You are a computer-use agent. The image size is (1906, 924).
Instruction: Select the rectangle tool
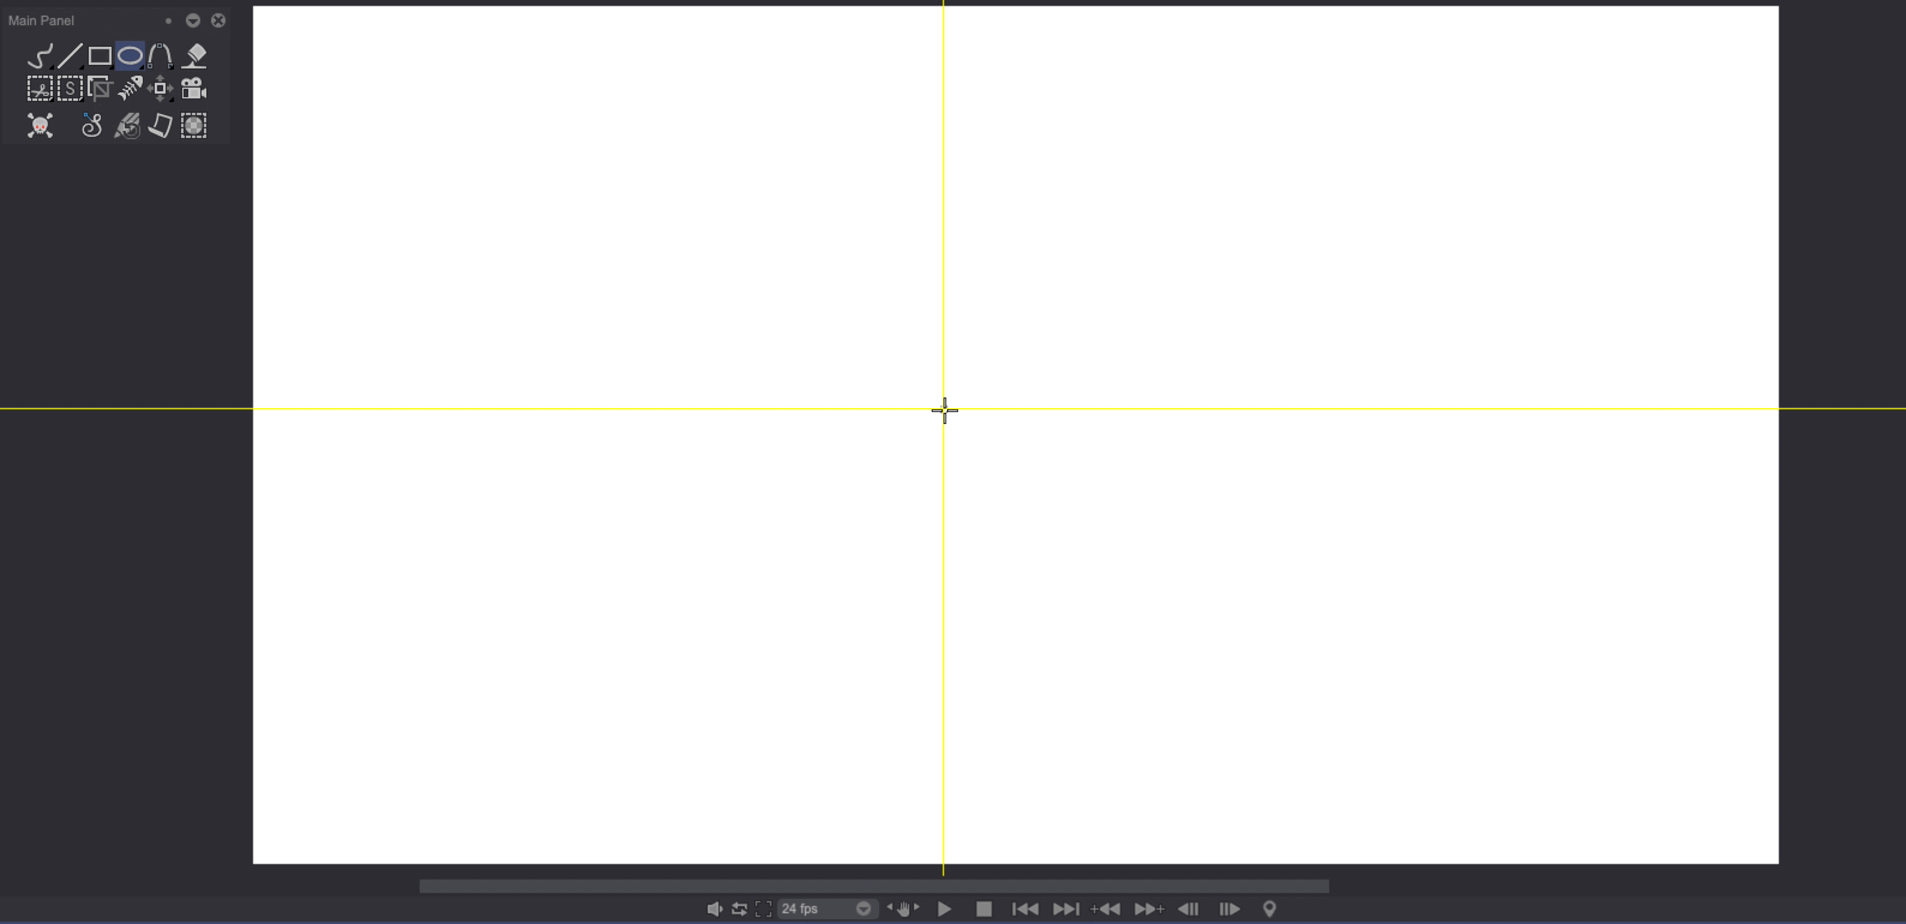(100, 56)
